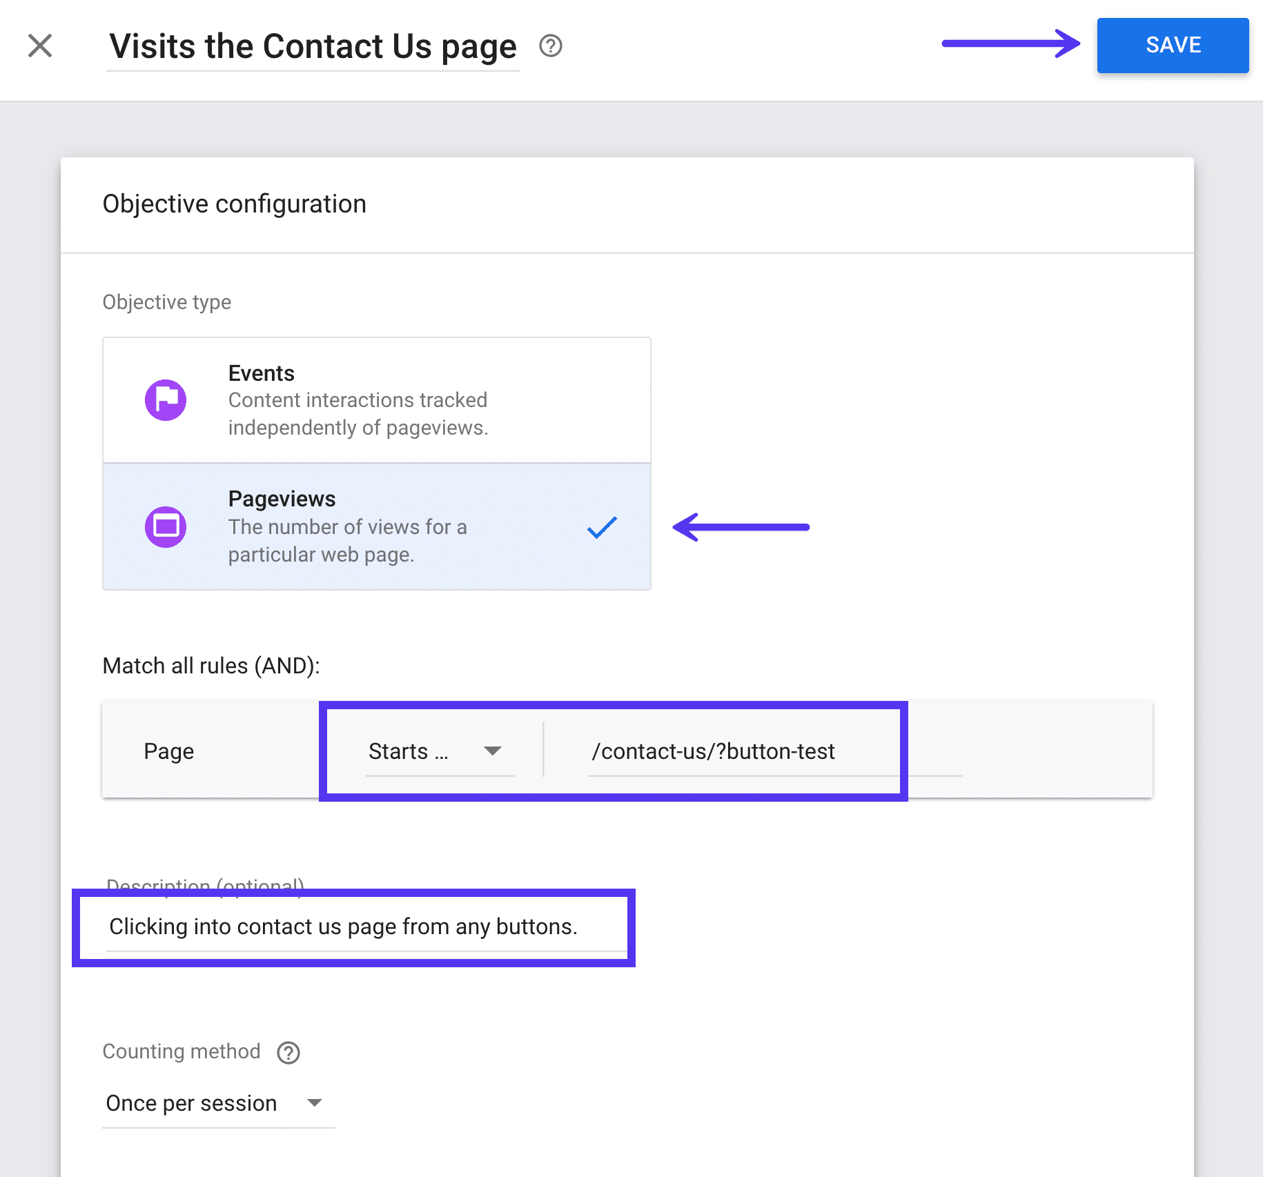Click the SAVE button

(1172, 46)
